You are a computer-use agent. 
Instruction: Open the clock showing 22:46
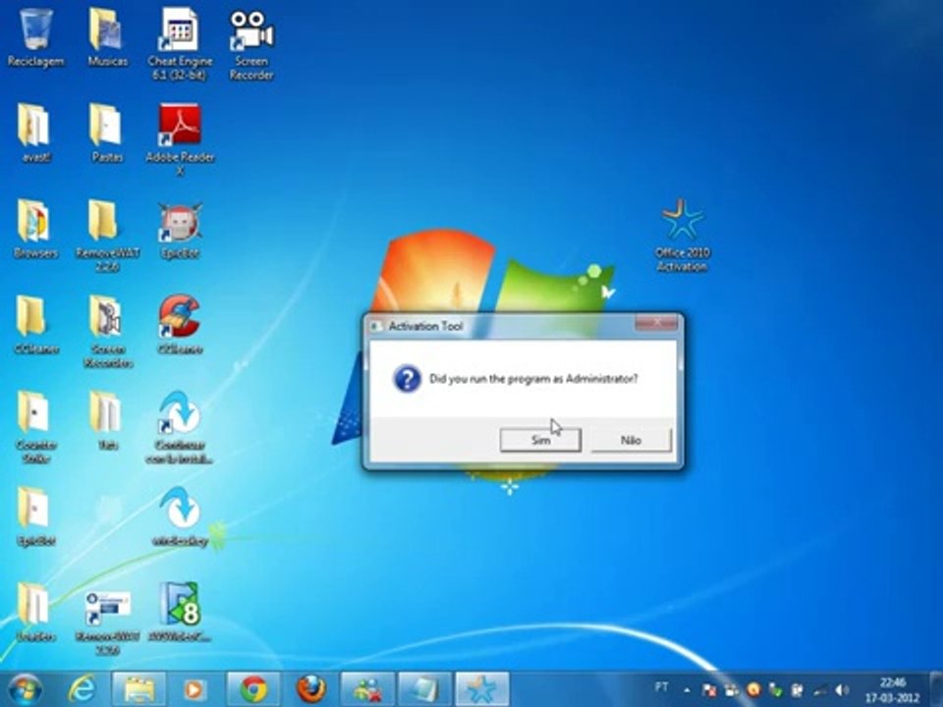click(x=893, y=689)
